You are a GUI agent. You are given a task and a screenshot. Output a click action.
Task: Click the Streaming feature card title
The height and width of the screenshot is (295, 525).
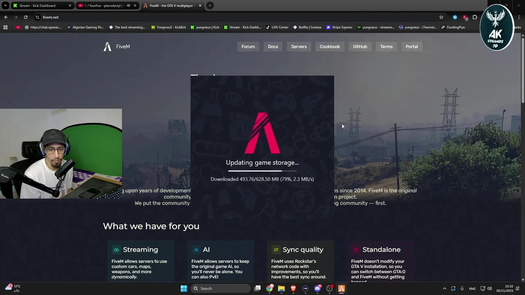coord(140,250)
